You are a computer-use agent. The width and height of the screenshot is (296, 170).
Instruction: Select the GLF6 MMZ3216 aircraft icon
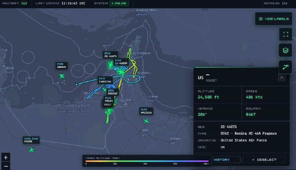click(146, 121)
